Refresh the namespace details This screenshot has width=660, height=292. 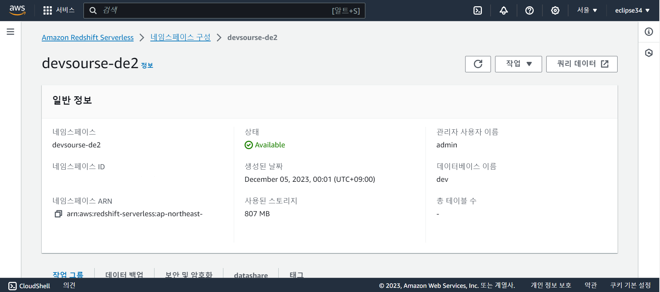(478, 64)
